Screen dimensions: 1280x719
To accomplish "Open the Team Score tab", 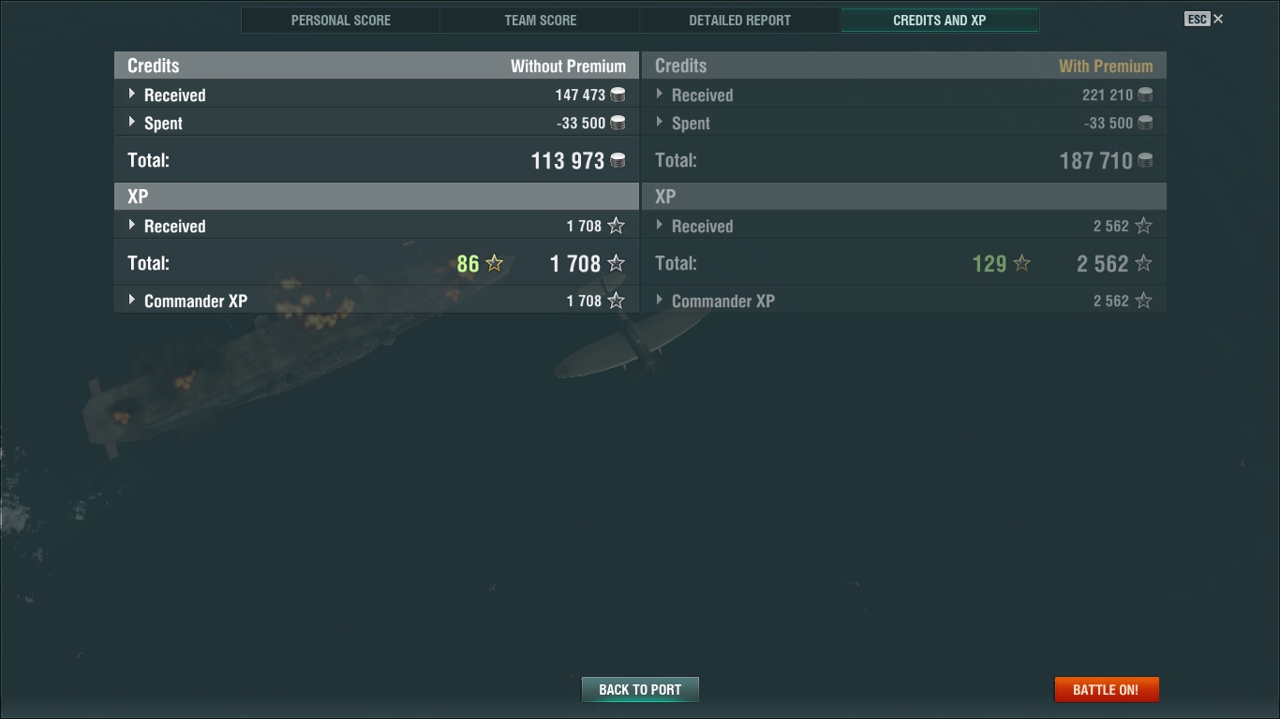I will (541, 20).
